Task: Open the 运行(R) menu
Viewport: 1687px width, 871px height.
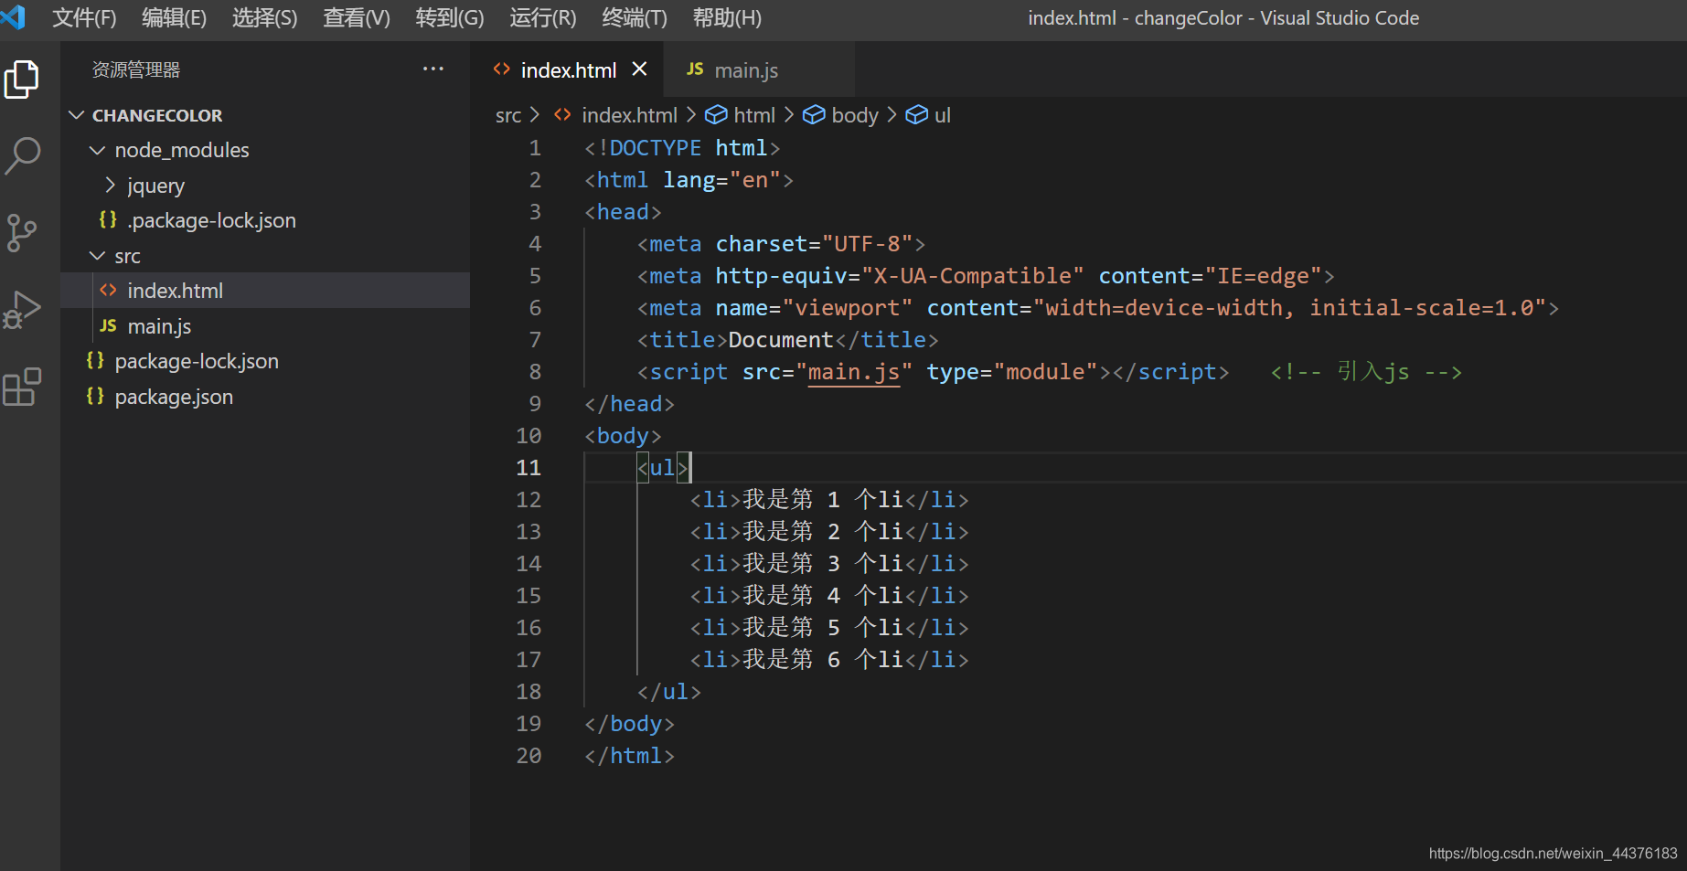Action: (541, 17)
